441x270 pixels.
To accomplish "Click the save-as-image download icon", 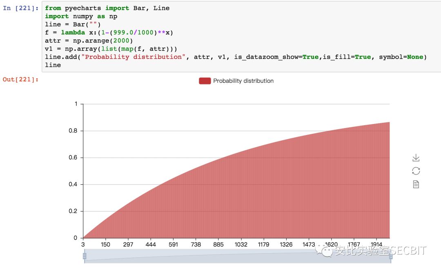I will point(416,157).
